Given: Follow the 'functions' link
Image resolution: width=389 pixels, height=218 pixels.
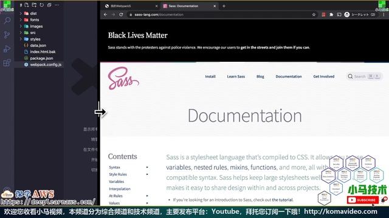Looking at the screenshot, I should click(263, 167).
